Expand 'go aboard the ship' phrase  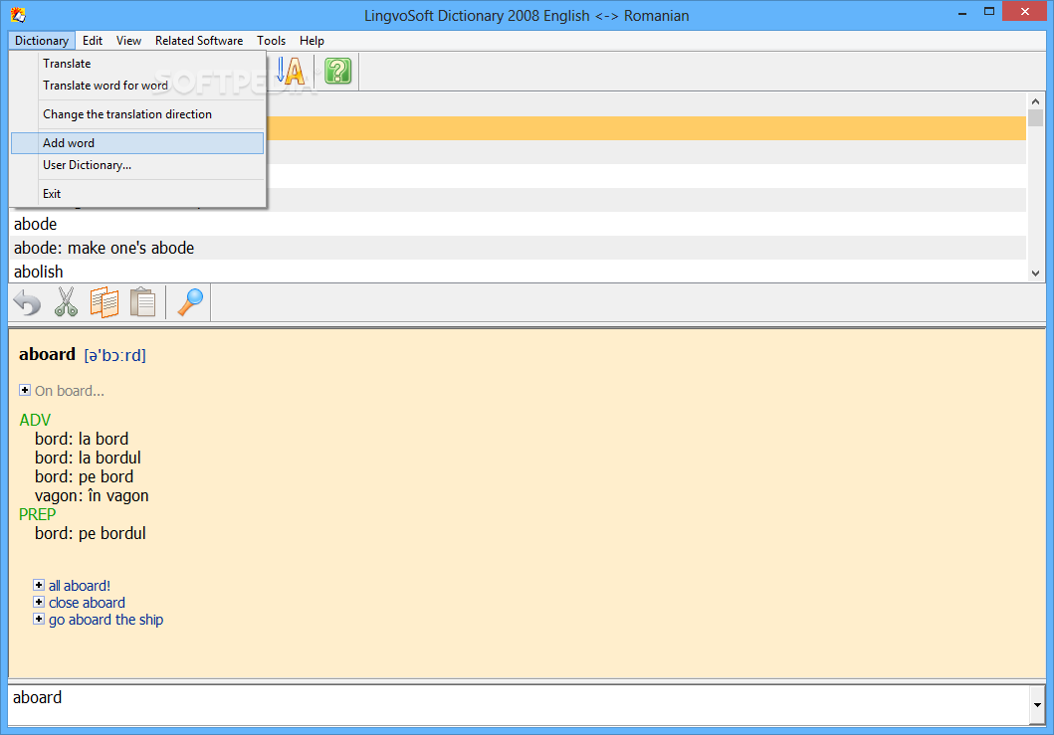[39, 619]
